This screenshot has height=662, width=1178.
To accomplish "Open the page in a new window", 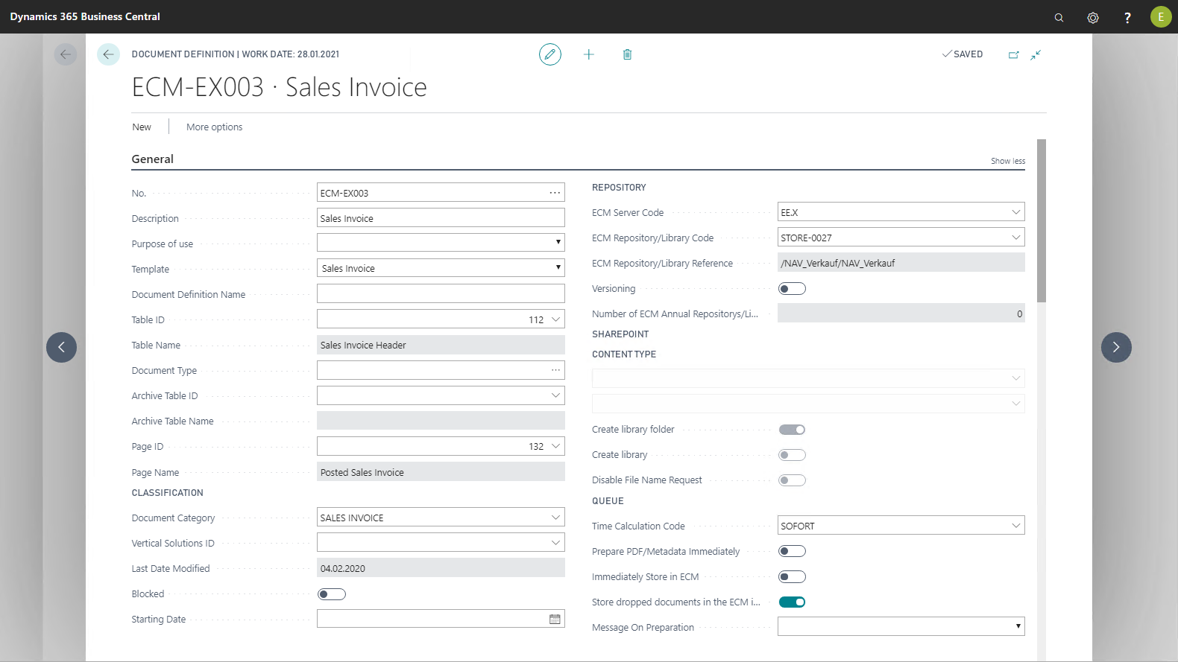I will (1013, 54).
